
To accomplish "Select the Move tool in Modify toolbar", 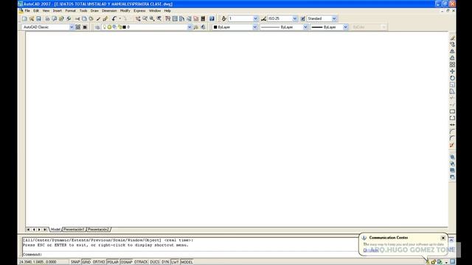I will [x=452, y=71].
